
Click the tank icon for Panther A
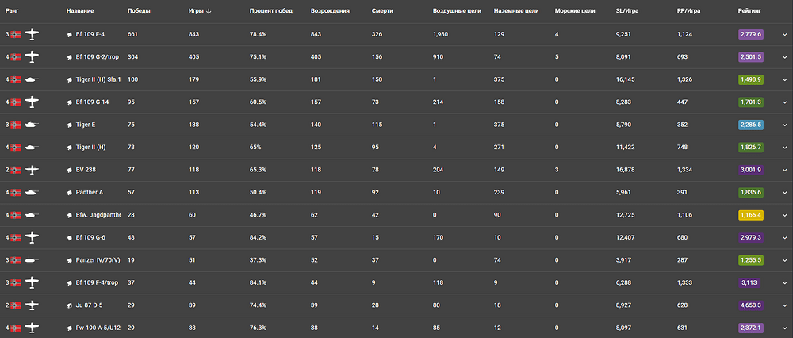32,192
